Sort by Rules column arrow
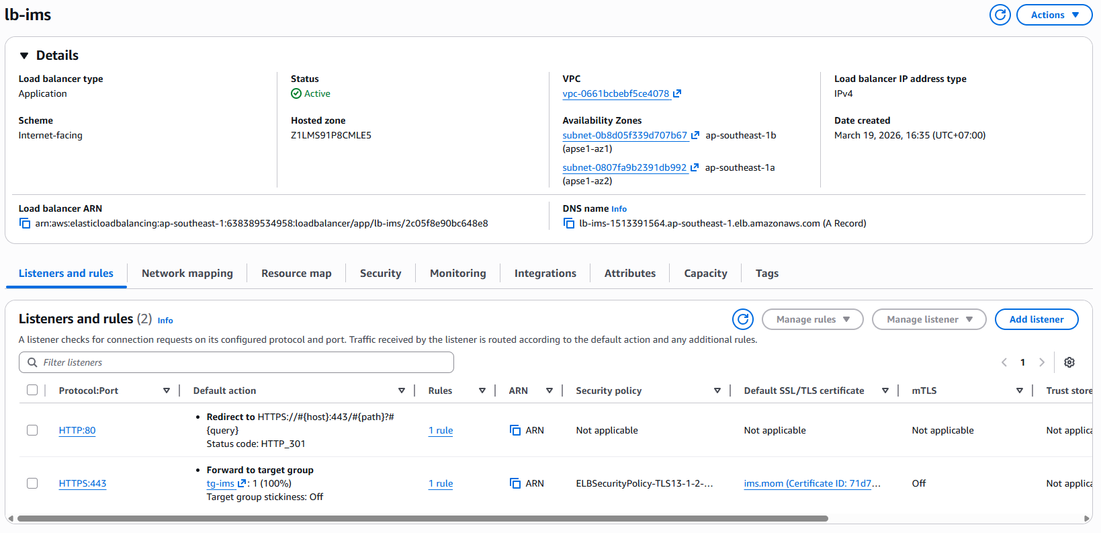1101x533 pixels. (482, 391)
